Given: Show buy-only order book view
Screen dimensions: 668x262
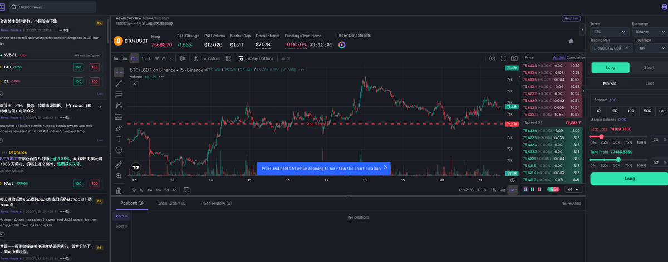Looking at the screenshot, I should pos(533,189).
